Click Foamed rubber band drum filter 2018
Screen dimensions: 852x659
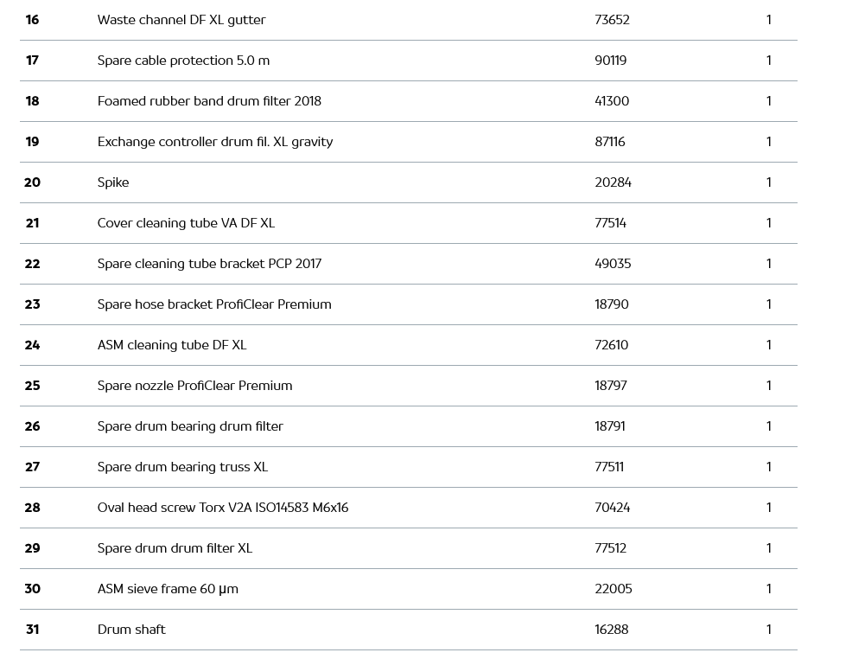coord(209,101)
